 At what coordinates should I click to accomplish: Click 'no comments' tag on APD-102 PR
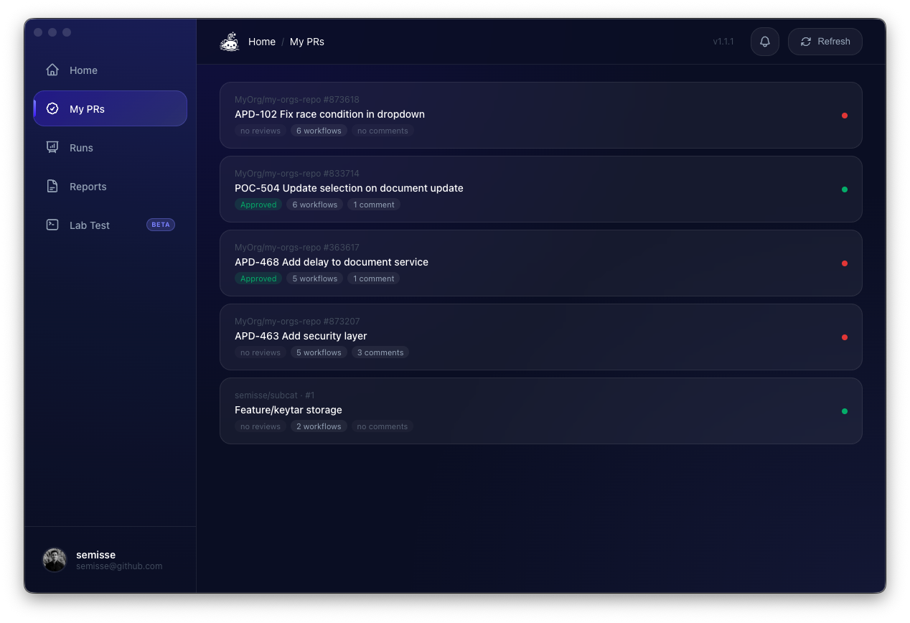(383, 131)
